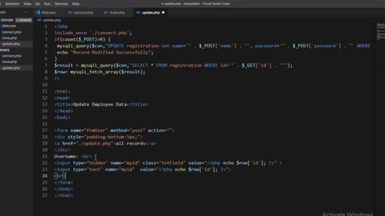385x216 pixels.
Task: Click the PHP icon in the breadcrumb
Action: point(39,20)
